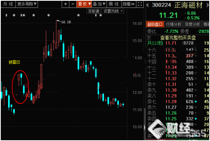Click the 16.18 high price marker
This screenshot has height=141, width=210.
tap(66, 22)
